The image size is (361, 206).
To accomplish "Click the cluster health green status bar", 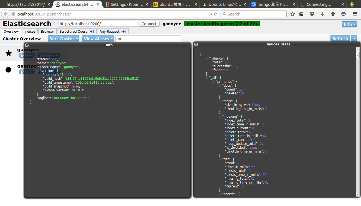I will (222, 24).
